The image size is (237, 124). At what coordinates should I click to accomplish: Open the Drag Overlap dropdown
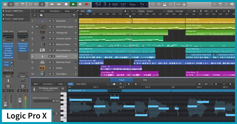point(182,11)
